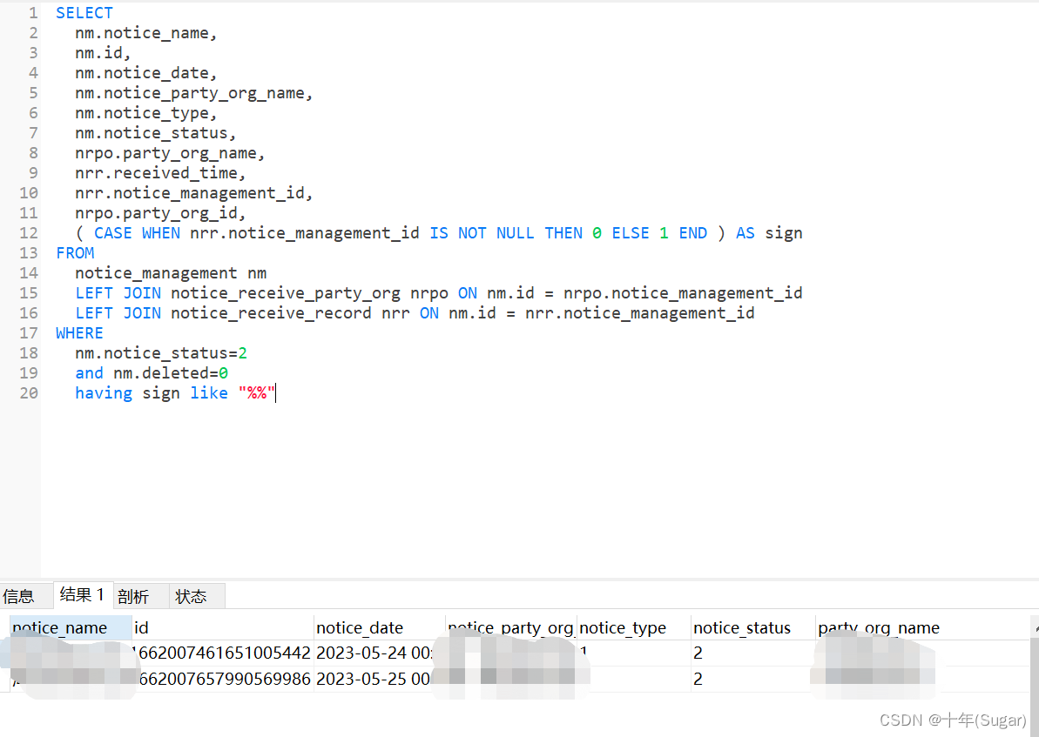Open the 剖析 (Profile) tab
1039x737 pixels.
click(132, 595)
